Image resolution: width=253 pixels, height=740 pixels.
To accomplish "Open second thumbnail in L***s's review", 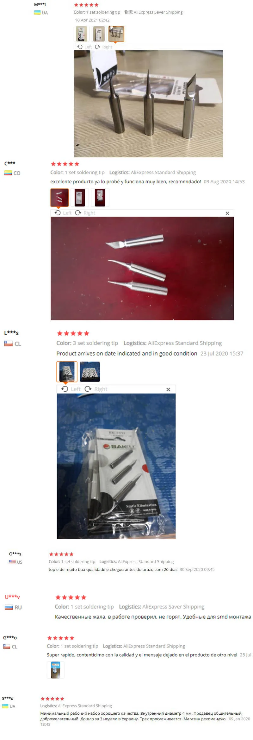I will tap(90, 372).
